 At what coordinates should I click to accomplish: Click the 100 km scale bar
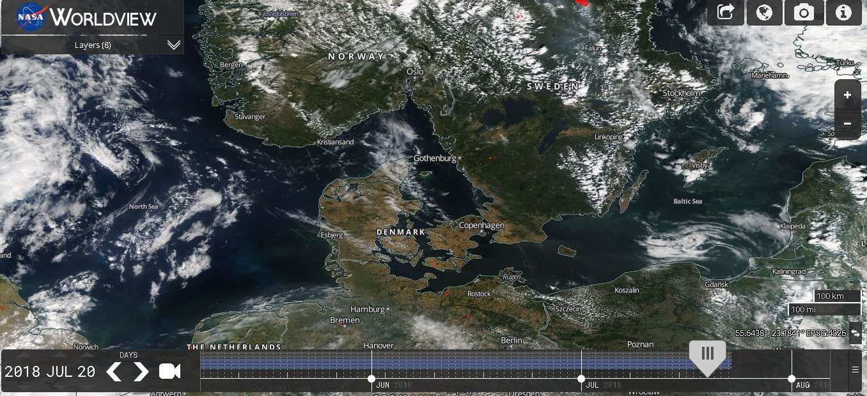(x=838, y=296)
